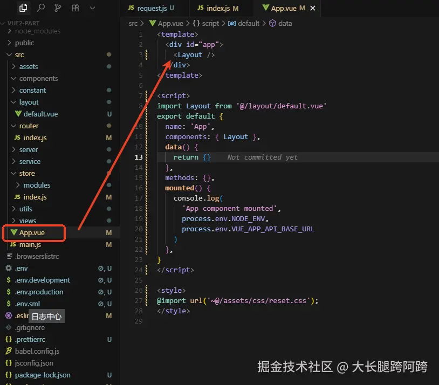Open the Source Control view icon
Image resolution: width=439 pixels, height=385 pixels.
pyautogui.click(x=58, y=8)
